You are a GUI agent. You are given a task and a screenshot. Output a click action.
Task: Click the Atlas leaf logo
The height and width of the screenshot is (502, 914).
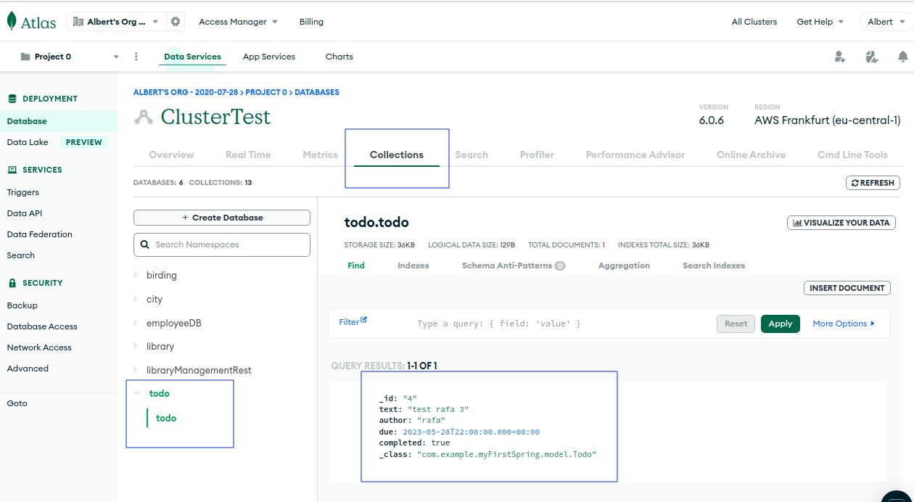12,21
